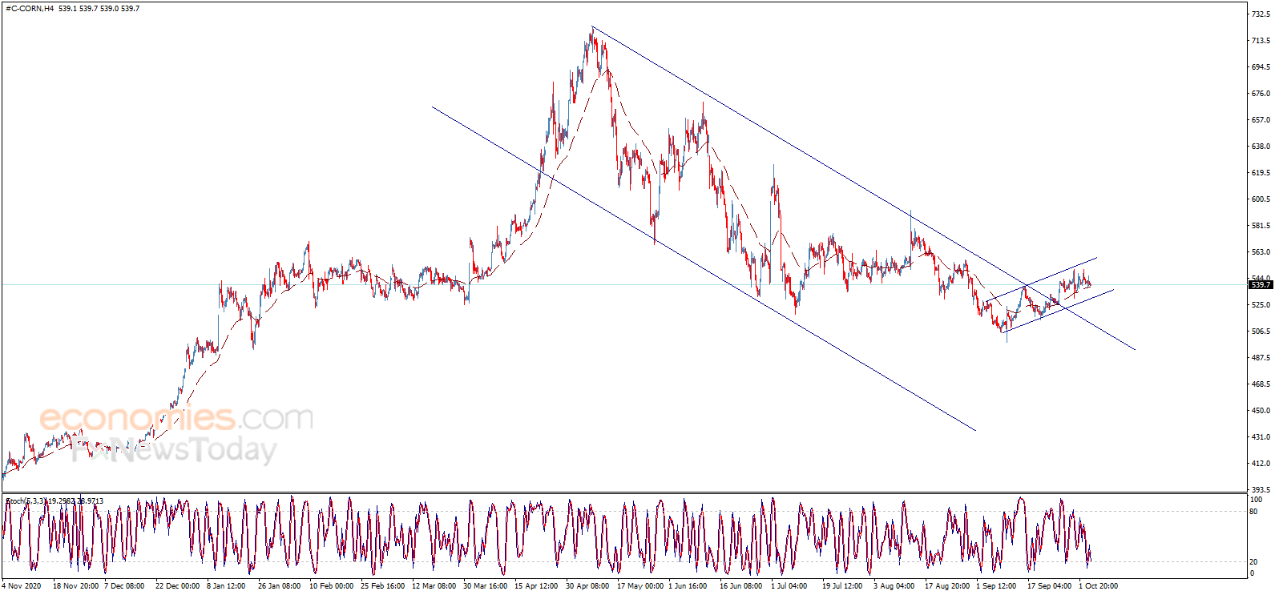Click the 468.5 price axis label
The width and height of the screenshot is (1279, 595).
(1261, 384)
